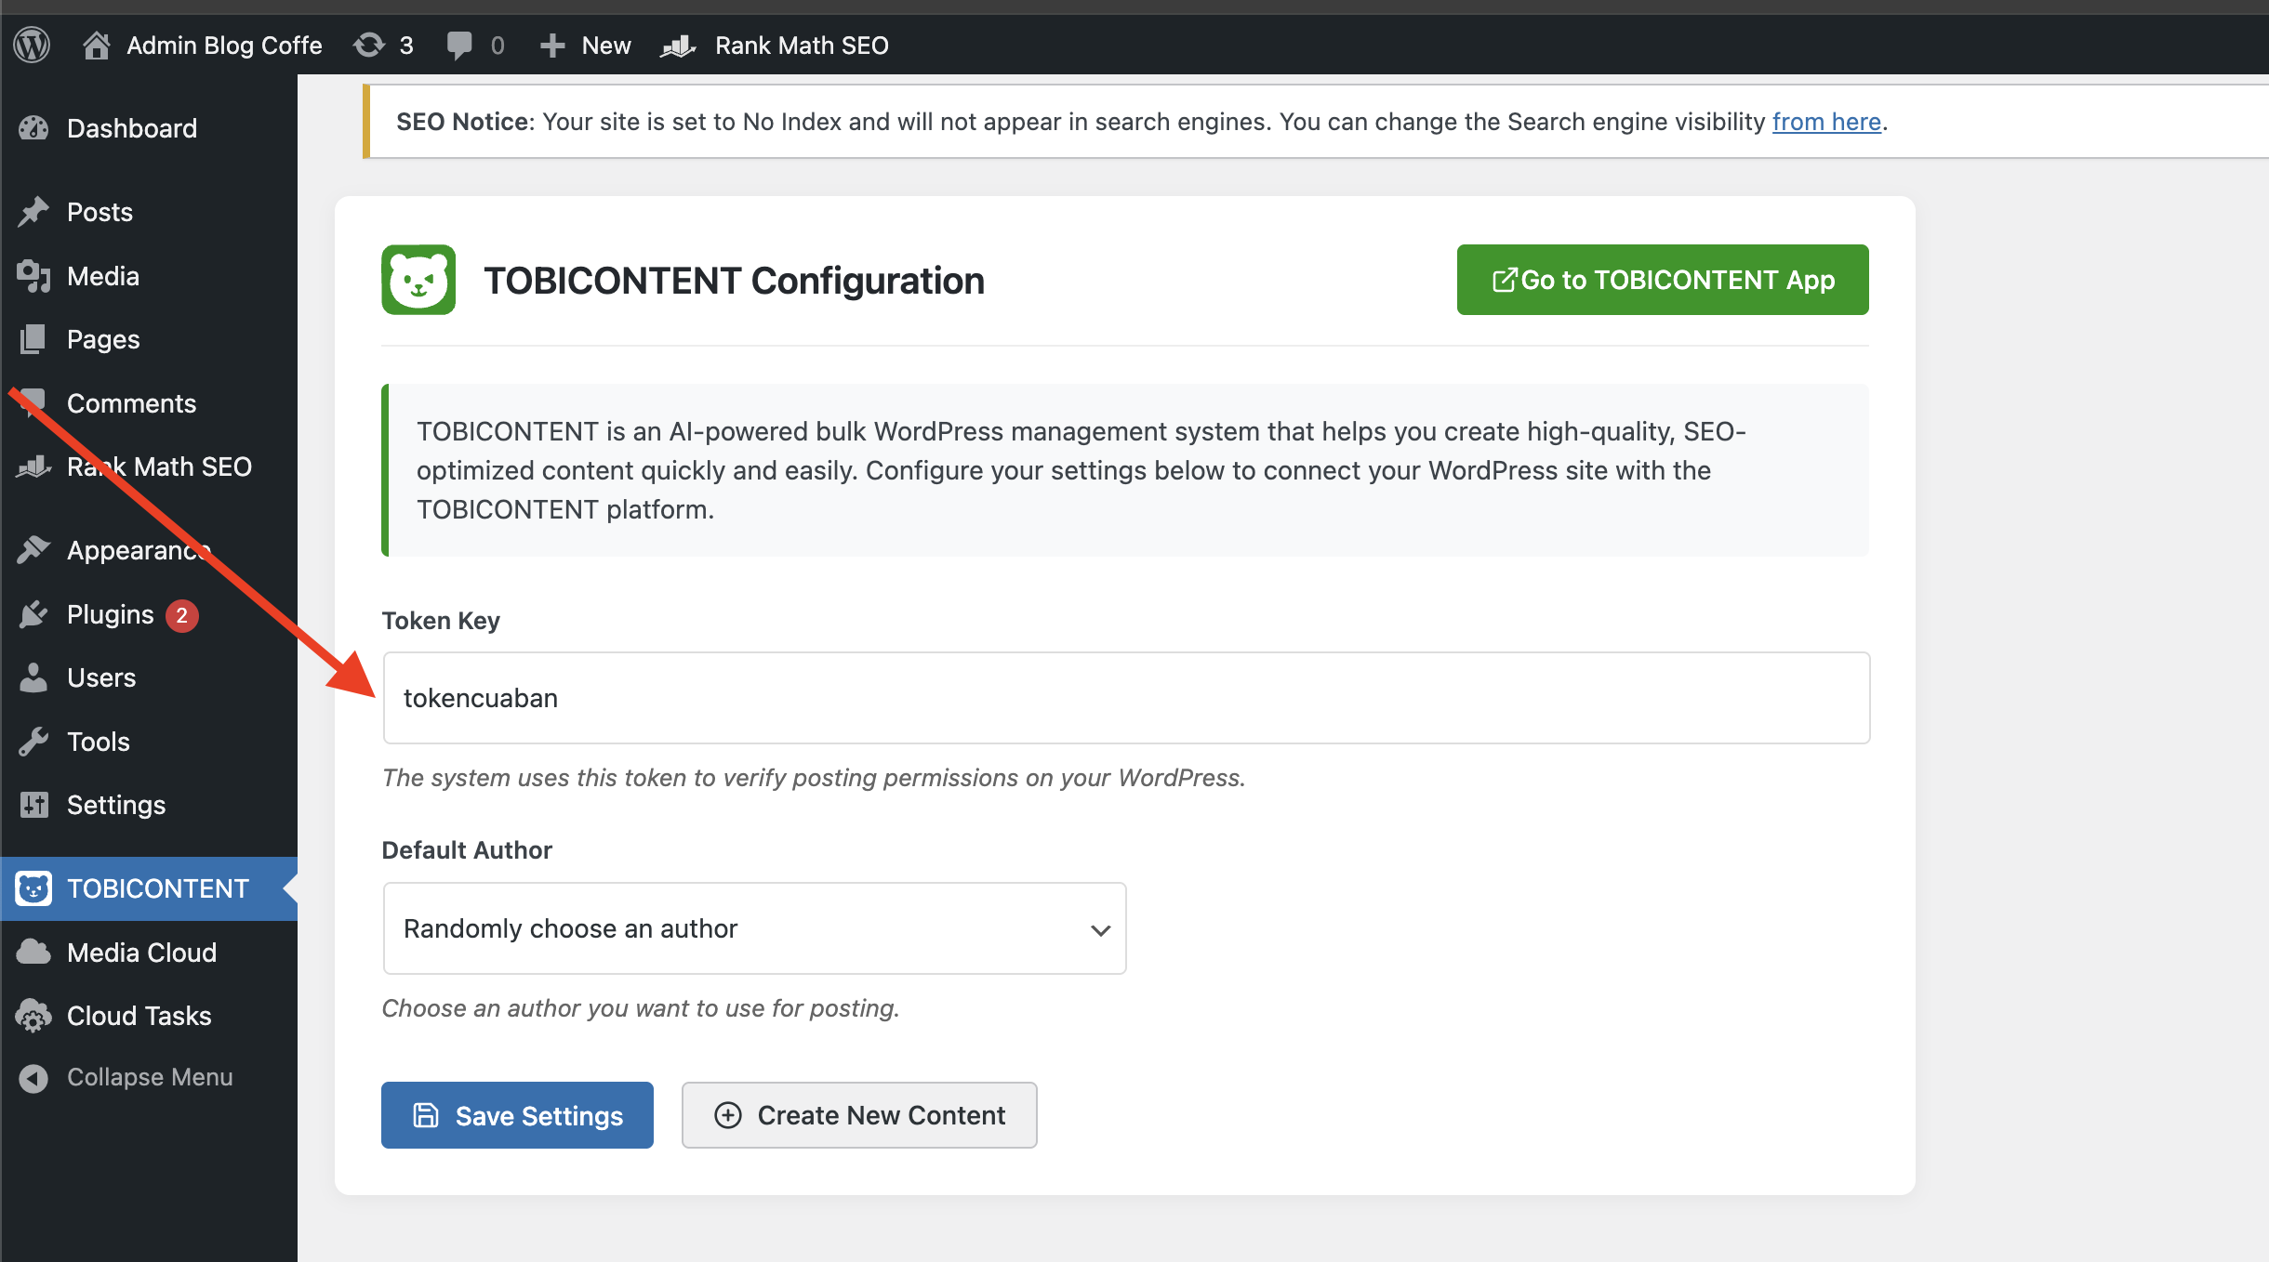This screenshot has height=1262, width=2269.
Task: Click the Tools wrench icon
Action: (x=33, y=742)
